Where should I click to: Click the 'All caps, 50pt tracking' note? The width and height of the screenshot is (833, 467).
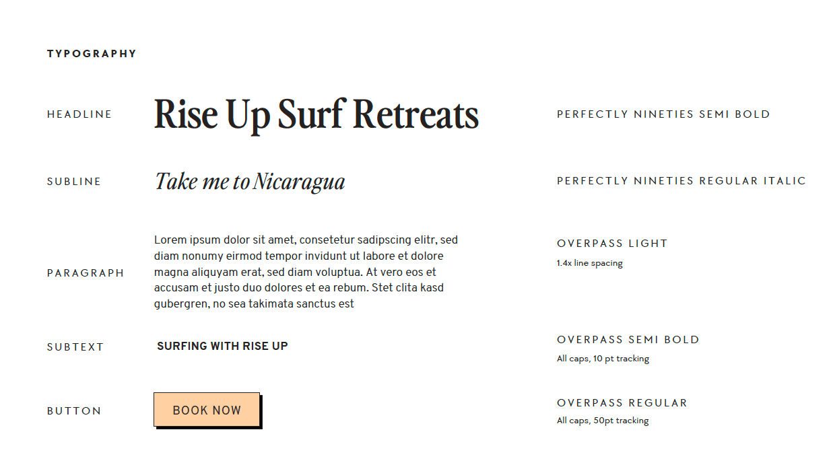pyautogui.click(x=603, y=421)
